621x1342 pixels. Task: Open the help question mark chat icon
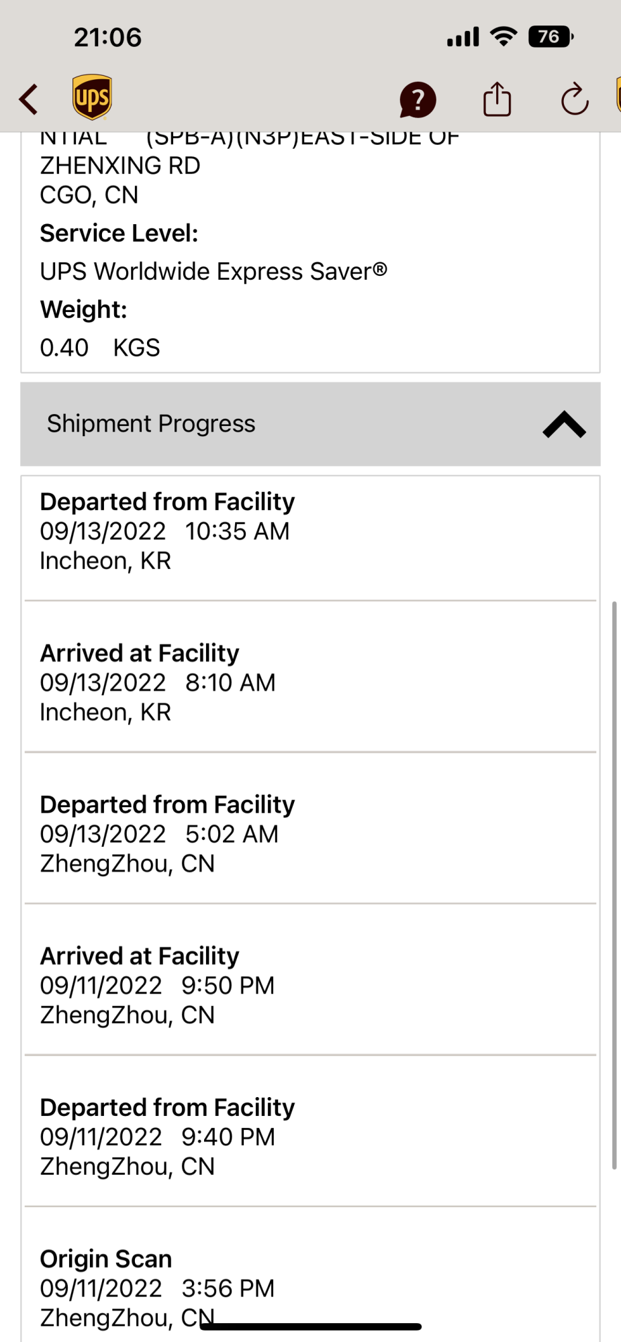pyautogui.click(x=418, y=100)
